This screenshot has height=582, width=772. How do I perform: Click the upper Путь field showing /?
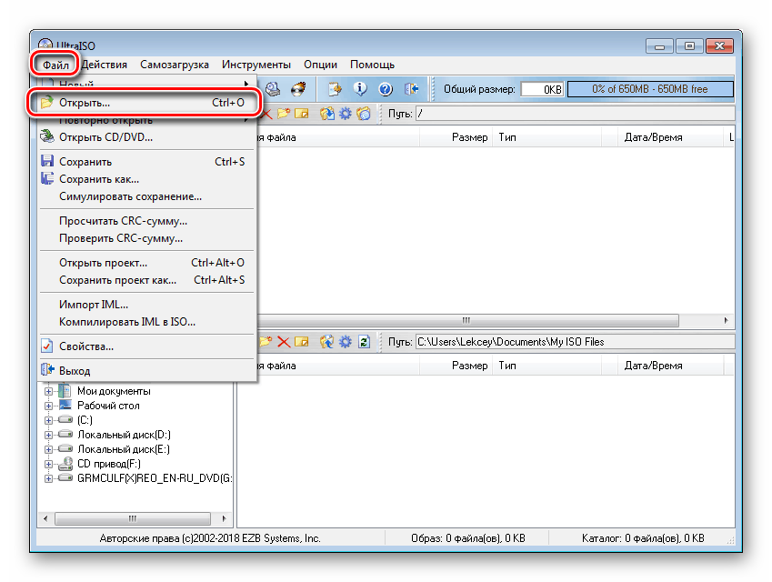tap(575, 114)
